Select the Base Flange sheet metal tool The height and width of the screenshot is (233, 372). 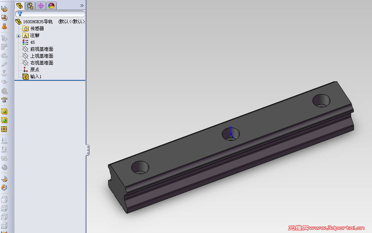[4, 9]
